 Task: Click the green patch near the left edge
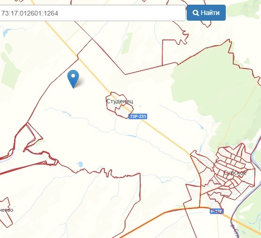coord(10,70)
